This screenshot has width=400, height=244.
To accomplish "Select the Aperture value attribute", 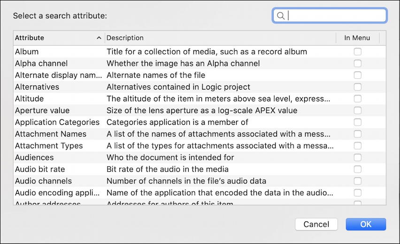I will pyautogui.click(x=42, y=110).
